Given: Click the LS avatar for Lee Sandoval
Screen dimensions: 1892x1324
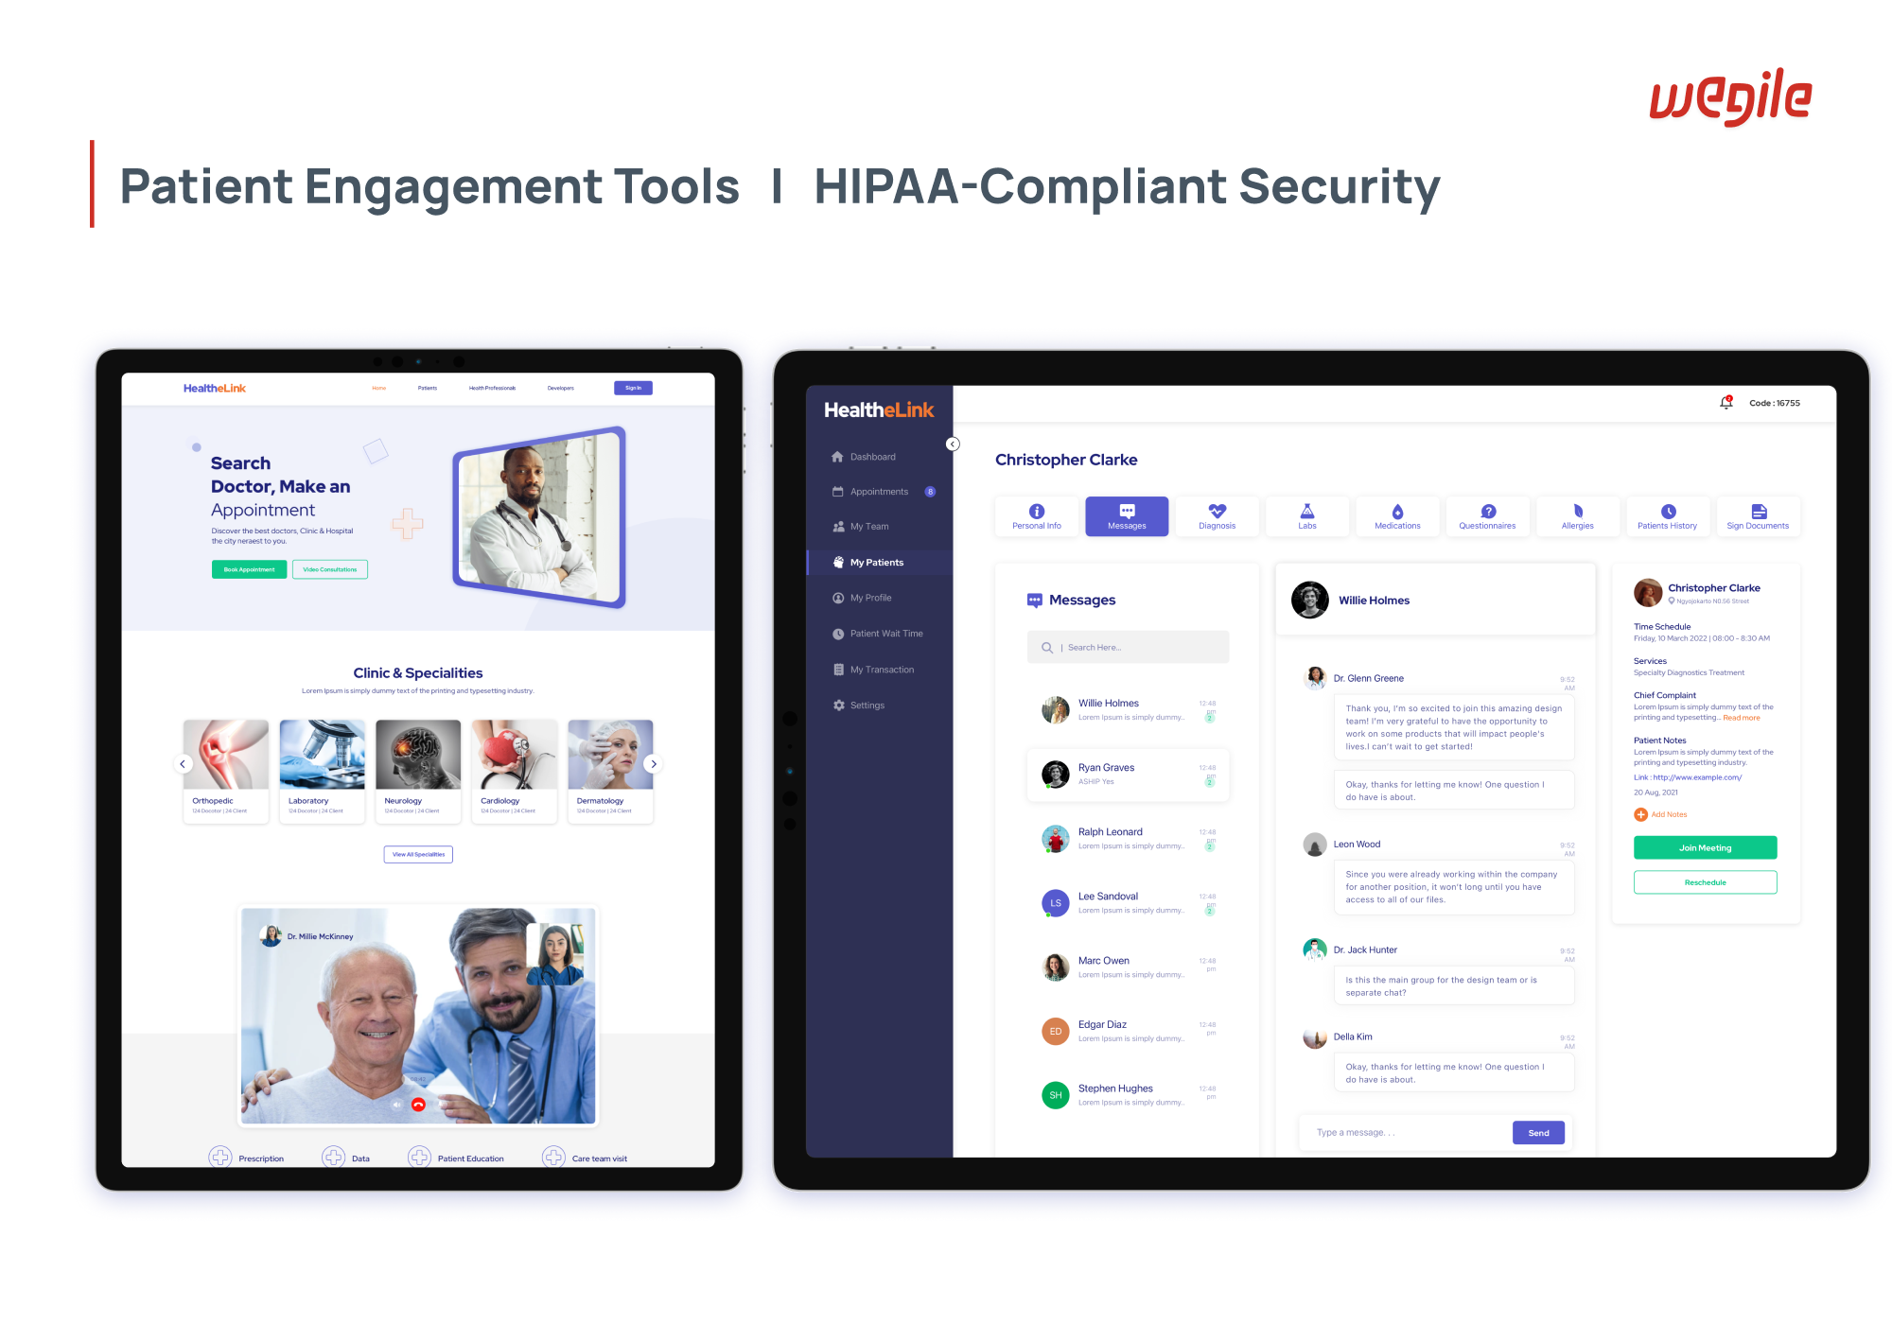Looking at the screenshot, I should 1056,903.
